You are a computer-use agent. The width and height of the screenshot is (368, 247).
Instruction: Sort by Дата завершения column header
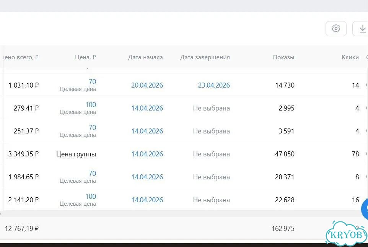coord(205,57)
